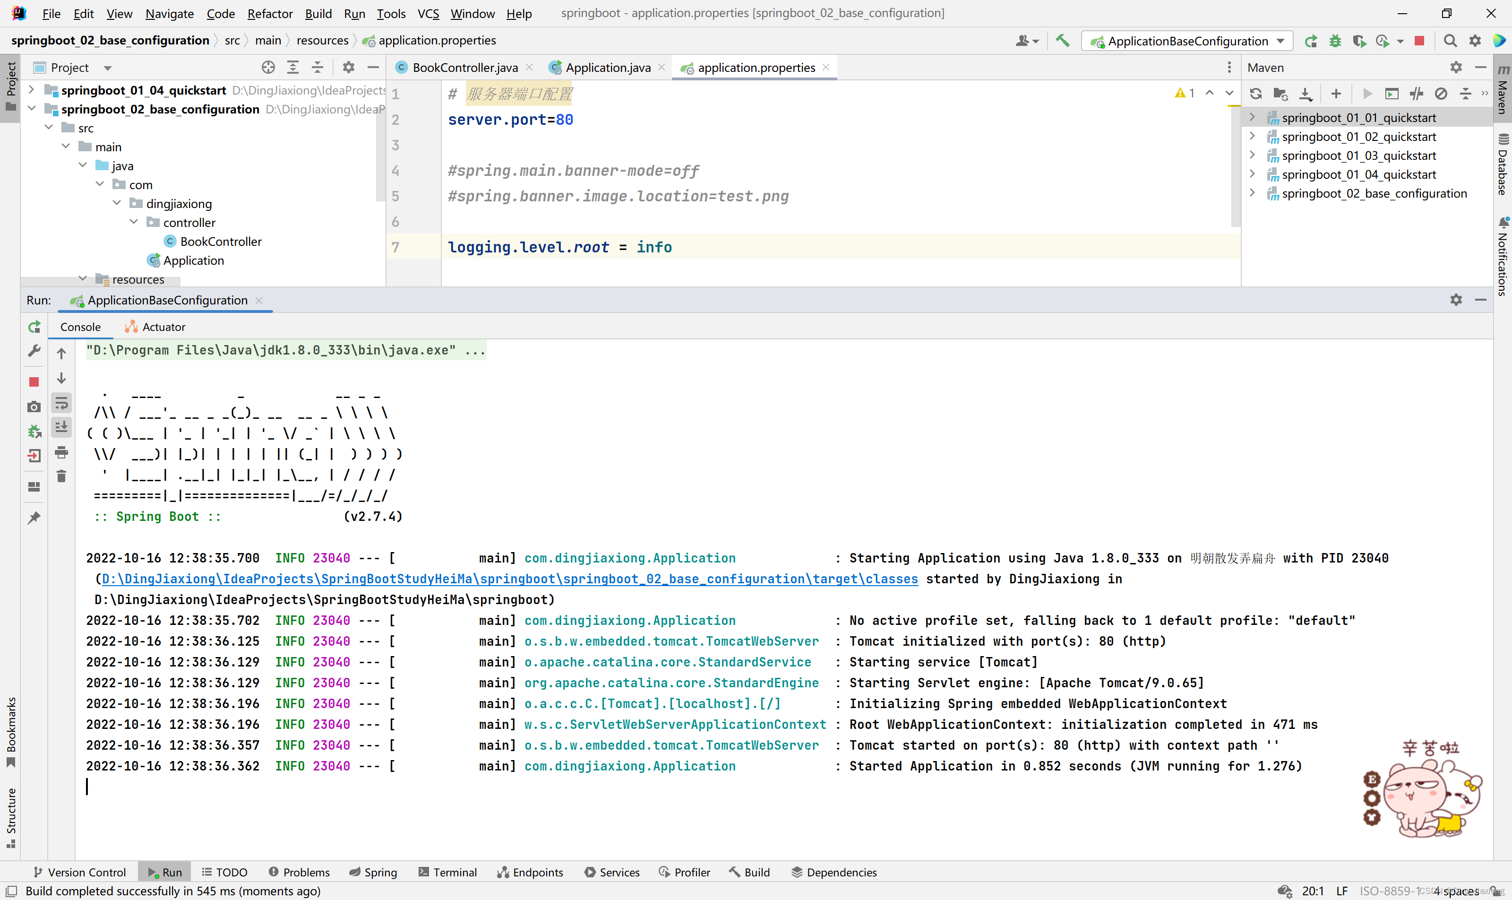Open Version Control tool window
The width and height of the screenshot is (1512, 900).
pos(79,872)
